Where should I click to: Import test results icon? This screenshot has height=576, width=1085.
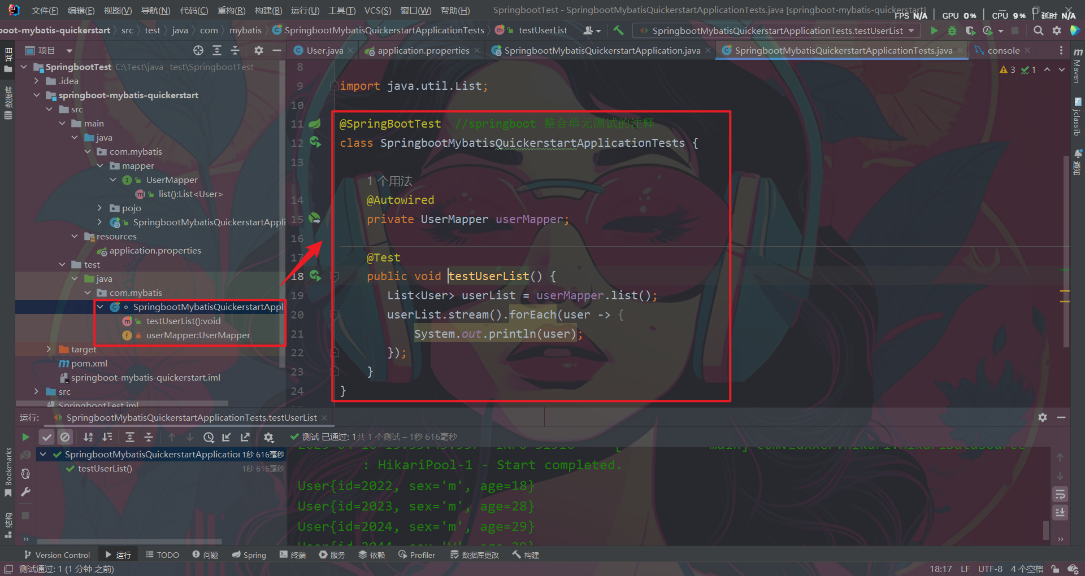tap(227, 437)
